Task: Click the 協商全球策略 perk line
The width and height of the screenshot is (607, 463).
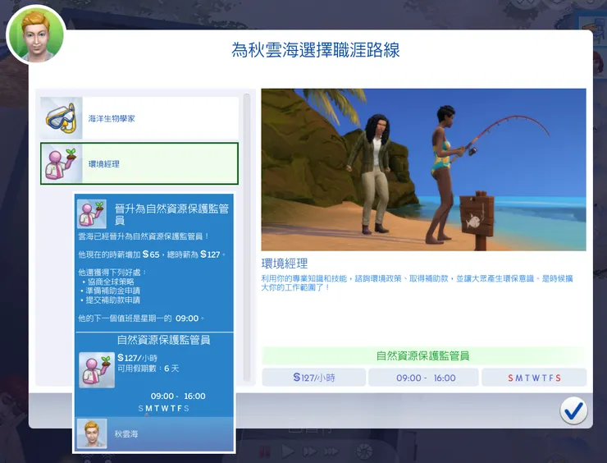Action: (111, 282)
